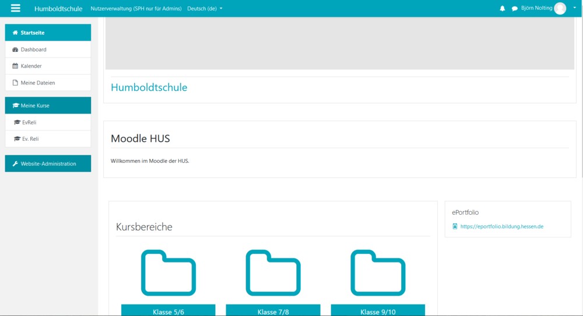Click the Klasse 7/8 folder icon
The height and width of the screenshot is (316, 583).
pos(273,273)
